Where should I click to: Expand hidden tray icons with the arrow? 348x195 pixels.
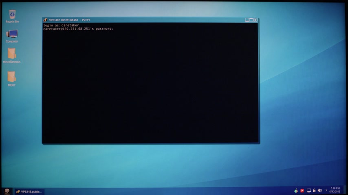326,191
